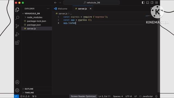The image size is (174, 98).
Task: Select JavaScript language mode
Action: tap(146, 96)
